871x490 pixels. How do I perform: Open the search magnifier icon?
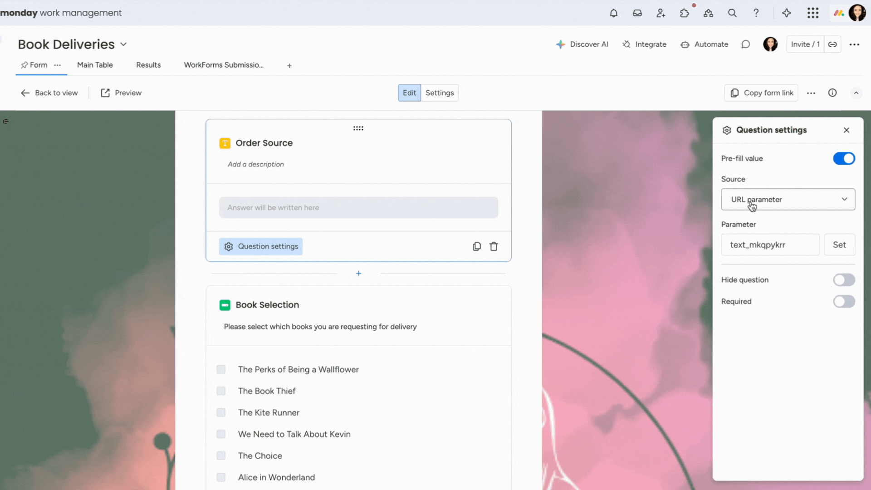(x=732, y=13)
